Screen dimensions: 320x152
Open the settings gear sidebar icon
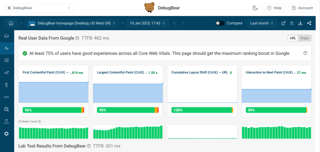pos(7,134)
